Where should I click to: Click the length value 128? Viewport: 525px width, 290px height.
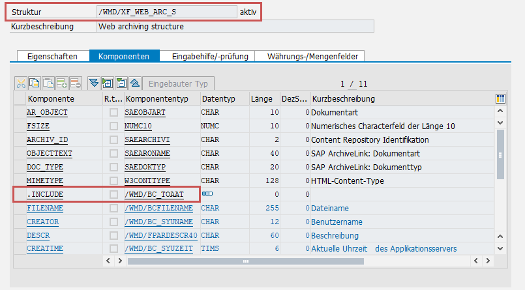pos(272,181)
